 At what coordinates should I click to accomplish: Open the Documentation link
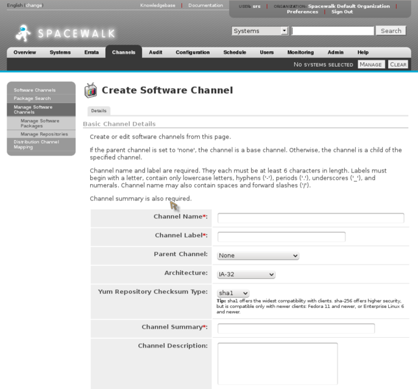pos(206,5)
